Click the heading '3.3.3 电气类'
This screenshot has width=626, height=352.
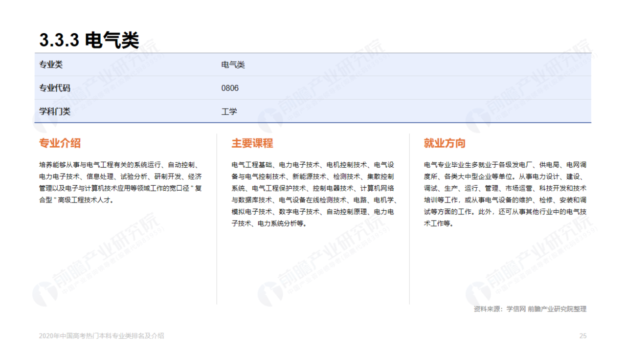[89, 40]
